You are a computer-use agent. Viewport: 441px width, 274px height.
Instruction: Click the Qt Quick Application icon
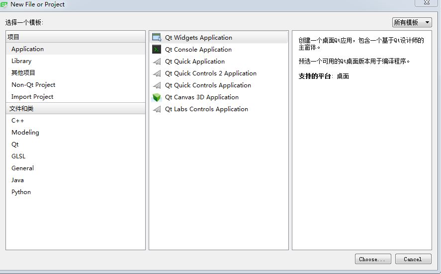157,62
